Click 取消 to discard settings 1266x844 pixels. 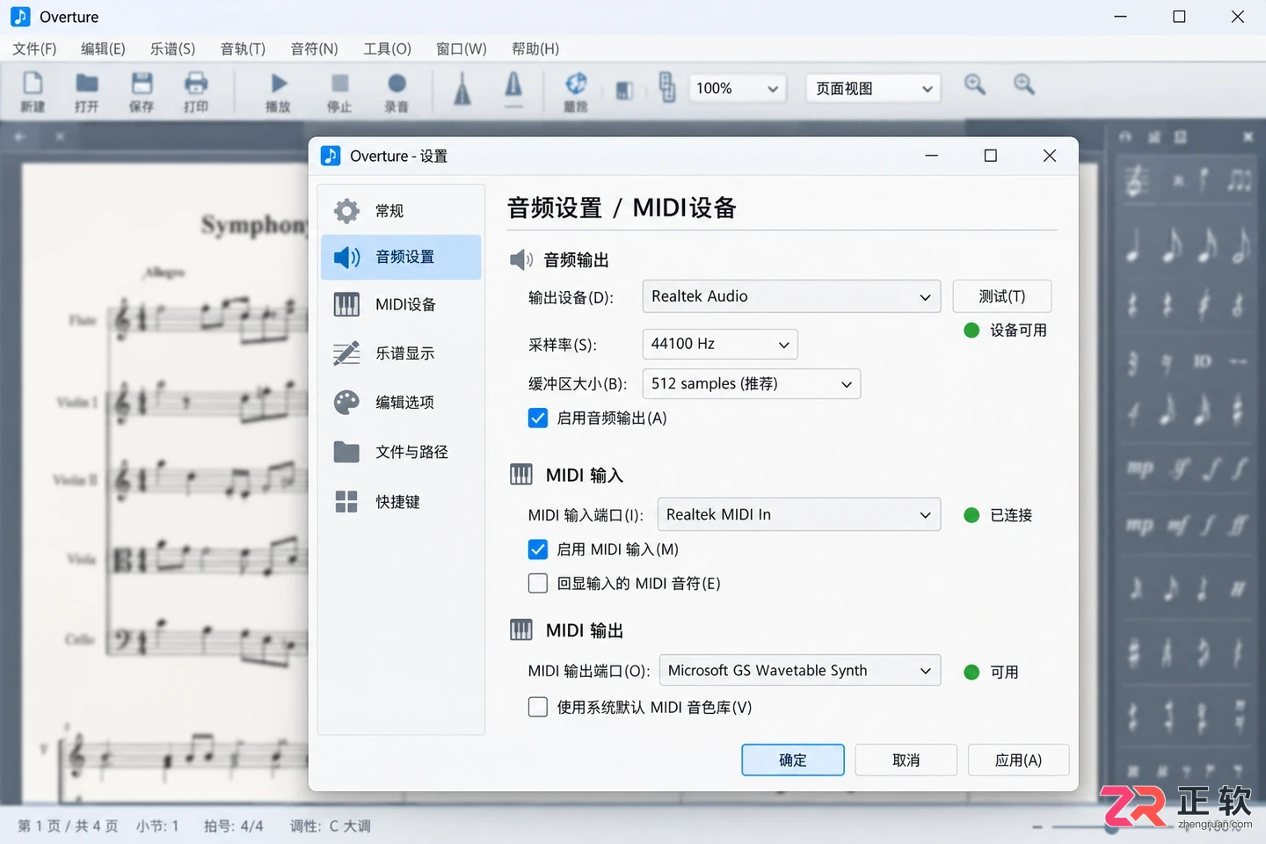tap(906, 760)
